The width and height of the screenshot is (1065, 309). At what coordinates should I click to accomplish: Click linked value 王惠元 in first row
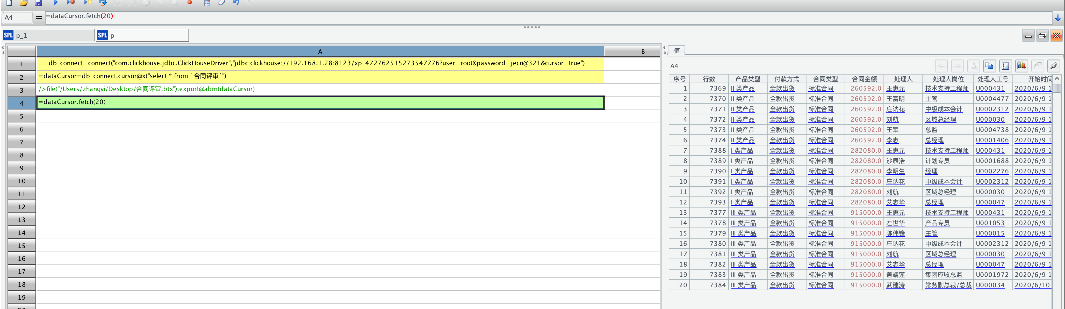895,89
